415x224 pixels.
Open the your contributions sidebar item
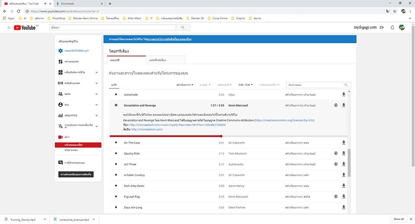[72, 163]
